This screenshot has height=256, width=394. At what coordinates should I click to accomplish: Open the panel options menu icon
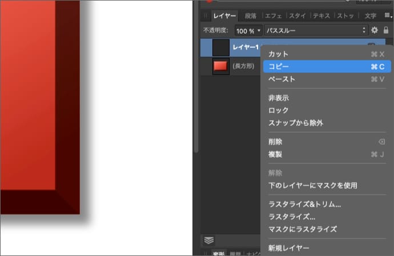(388, 15)
